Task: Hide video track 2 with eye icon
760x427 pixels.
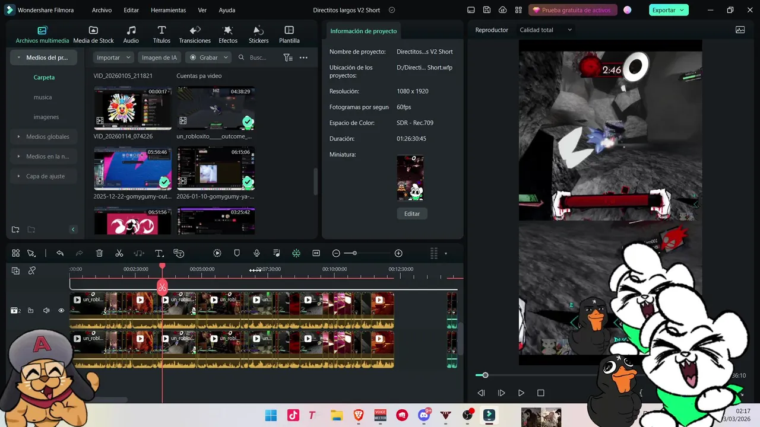Action: (x=61, y=310)
